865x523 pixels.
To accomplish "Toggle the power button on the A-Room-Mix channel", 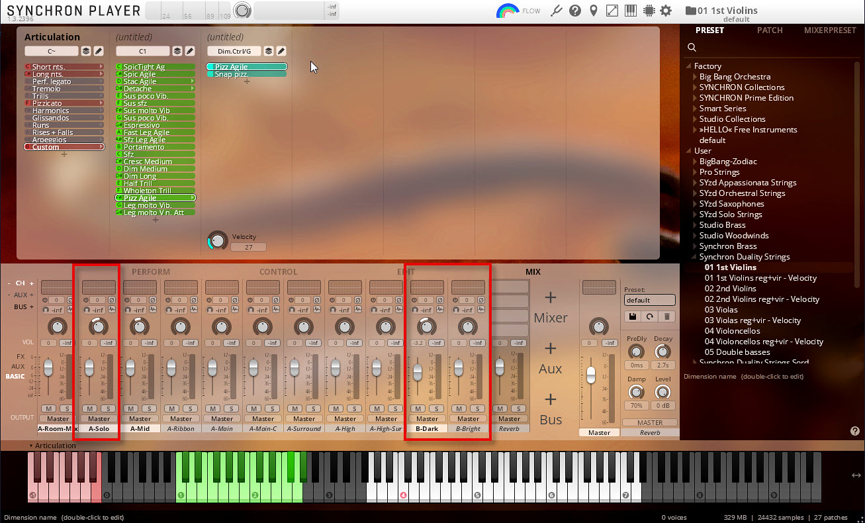I will (44, 301).
